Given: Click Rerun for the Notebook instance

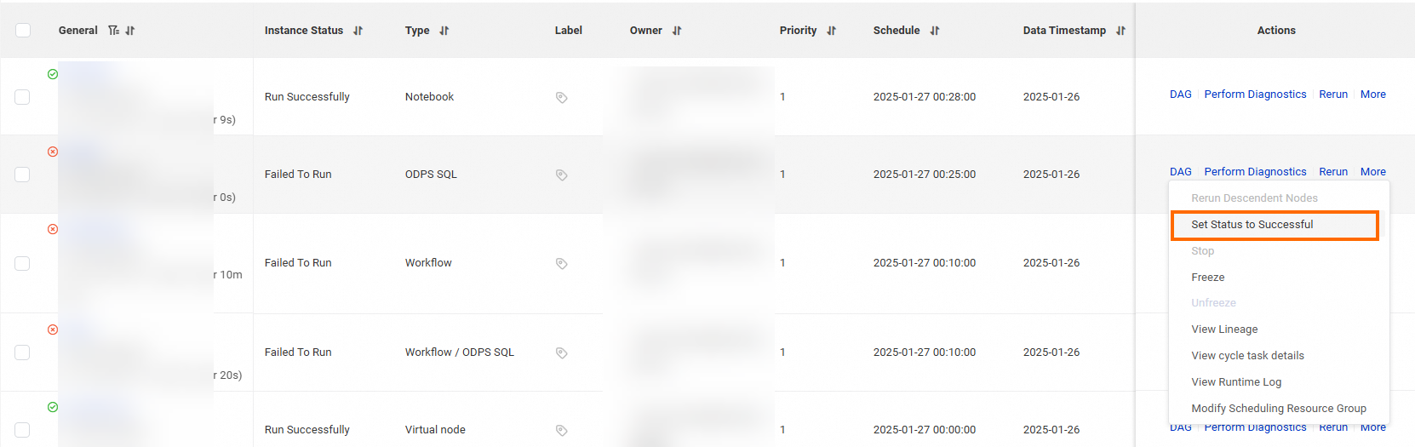Looking at the screenshot, I should click(x=1332, y=95).
